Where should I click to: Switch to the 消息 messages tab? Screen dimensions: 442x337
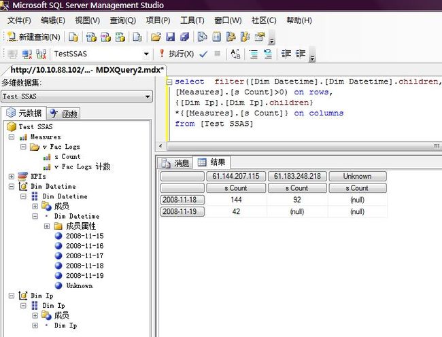pos(175,163)
